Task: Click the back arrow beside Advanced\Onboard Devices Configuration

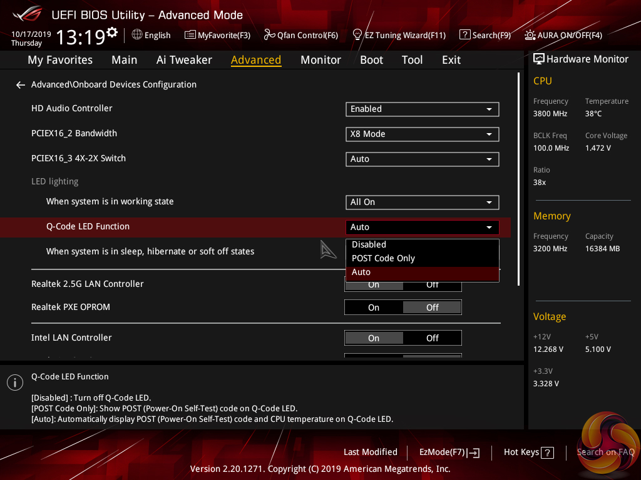Action: pyautogui.click(x=21, y=85)
